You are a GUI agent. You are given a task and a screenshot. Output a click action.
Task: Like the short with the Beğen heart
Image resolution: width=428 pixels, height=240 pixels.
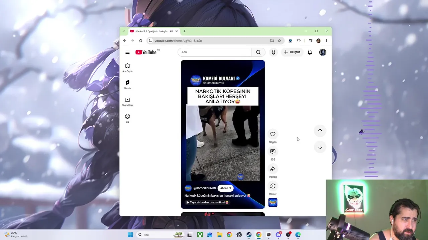(273, 134)
